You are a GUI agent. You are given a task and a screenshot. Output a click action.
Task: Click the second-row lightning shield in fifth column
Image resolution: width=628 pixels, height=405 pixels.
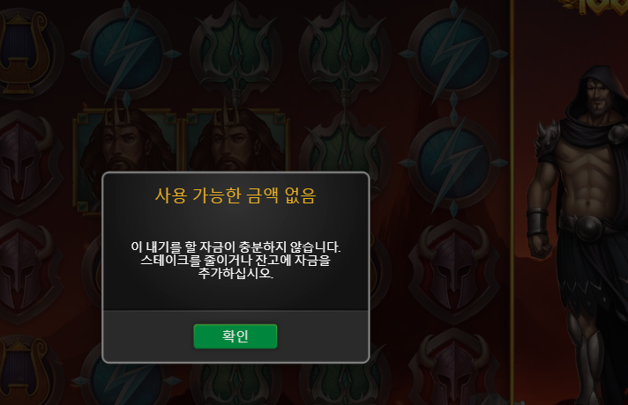point(453,162)
